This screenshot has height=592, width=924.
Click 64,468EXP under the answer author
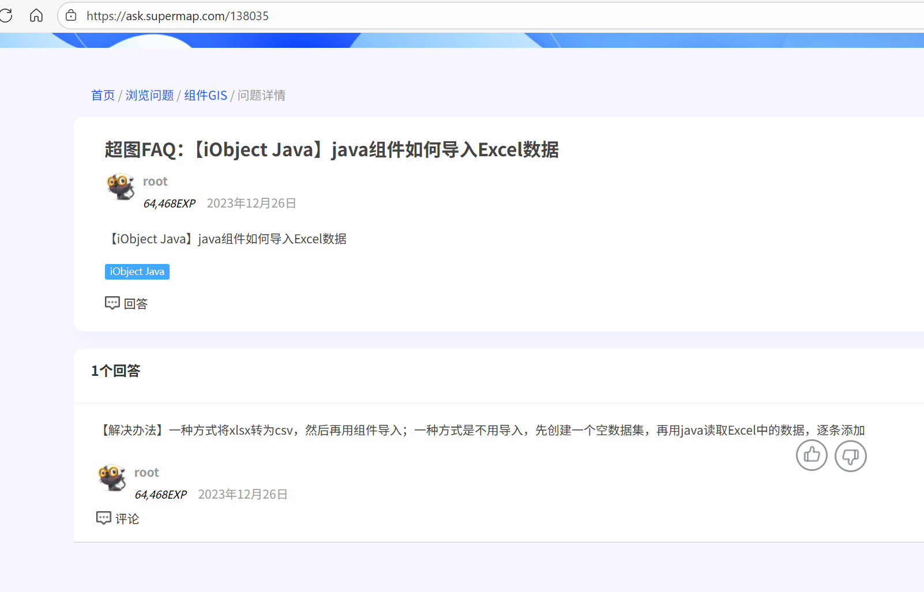coord(161,495)
